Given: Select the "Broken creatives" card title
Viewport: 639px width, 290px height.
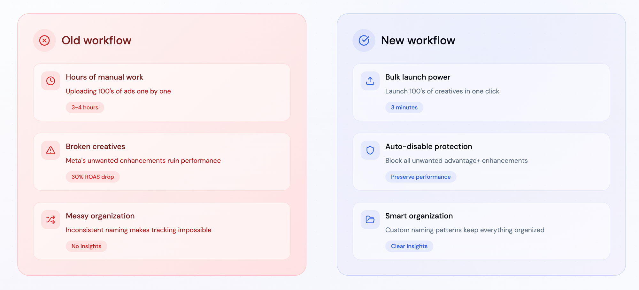Looking at the screenshot, I should (x=96, y=147).
